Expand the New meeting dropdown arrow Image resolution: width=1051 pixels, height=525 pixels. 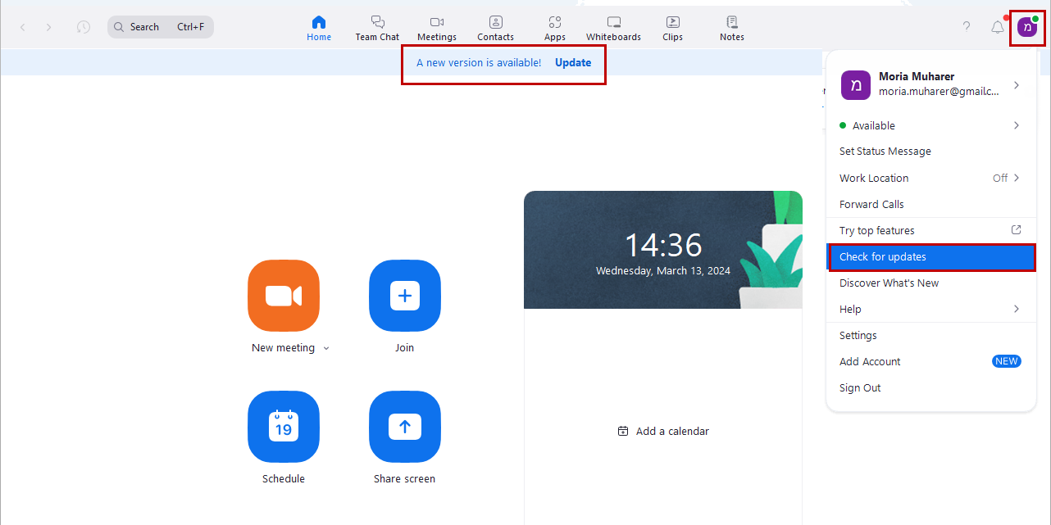point(326,348)
